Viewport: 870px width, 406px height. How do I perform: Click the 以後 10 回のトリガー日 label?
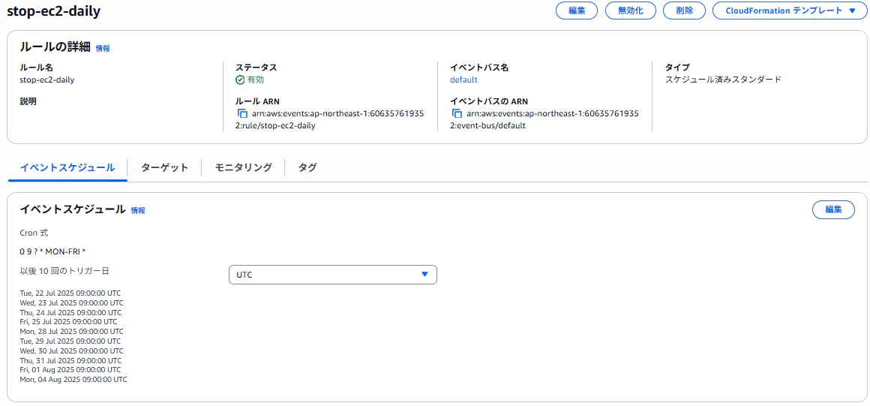click(x=64, y=271)
